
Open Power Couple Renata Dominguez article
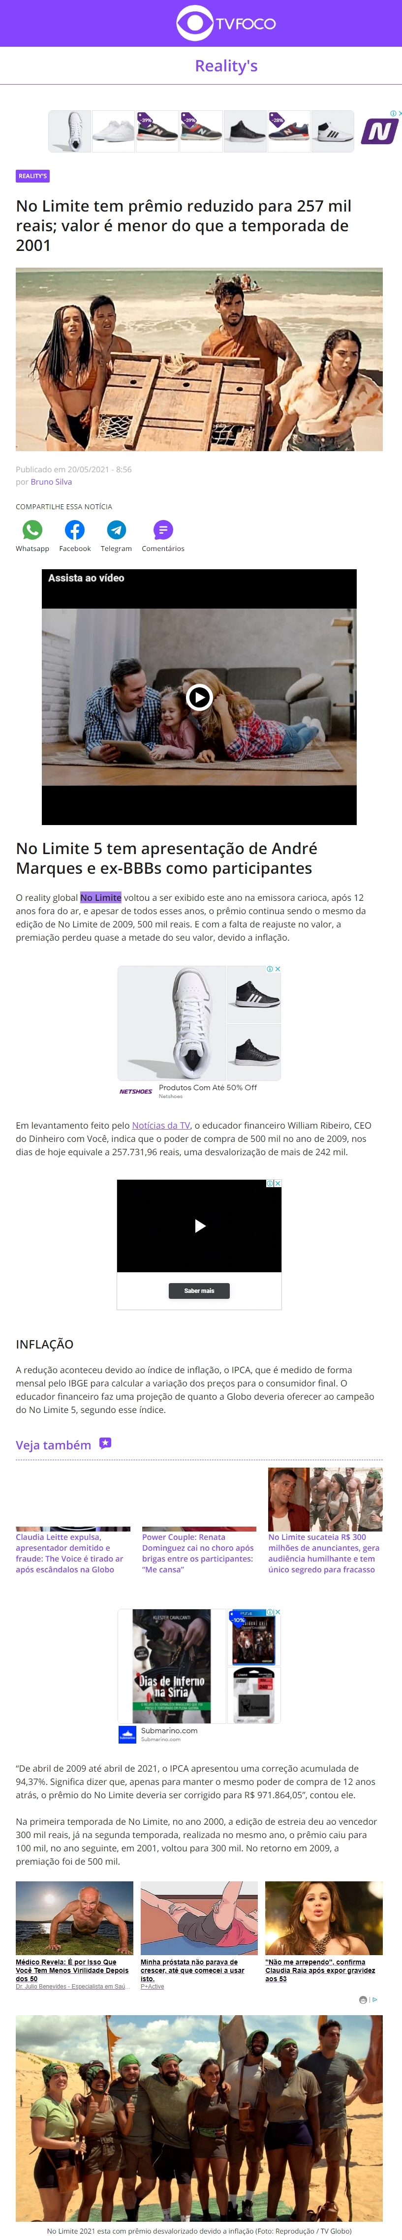198,1553
